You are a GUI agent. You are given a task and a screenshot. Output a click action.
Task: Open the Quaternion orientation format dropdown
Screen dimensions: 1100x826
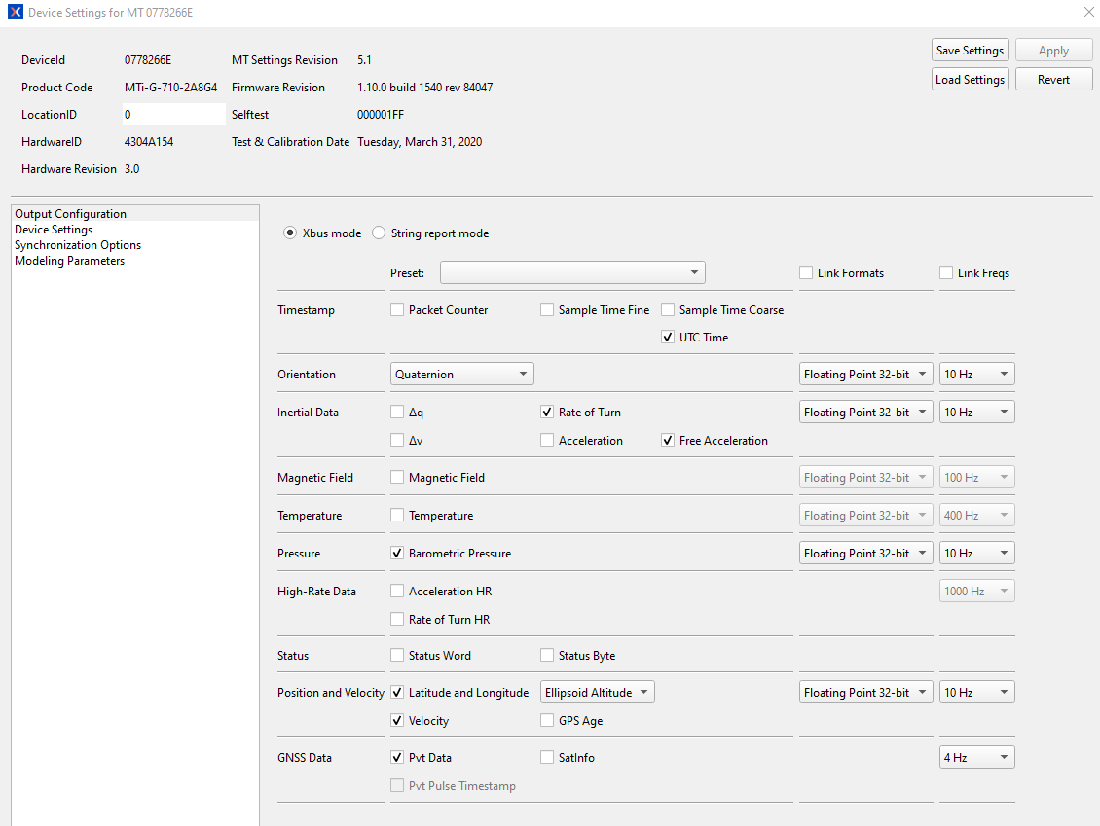(x=461, y=373)
